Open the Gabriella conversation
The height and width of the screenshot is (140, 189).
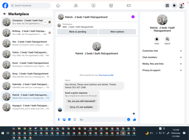pos(26,86)
